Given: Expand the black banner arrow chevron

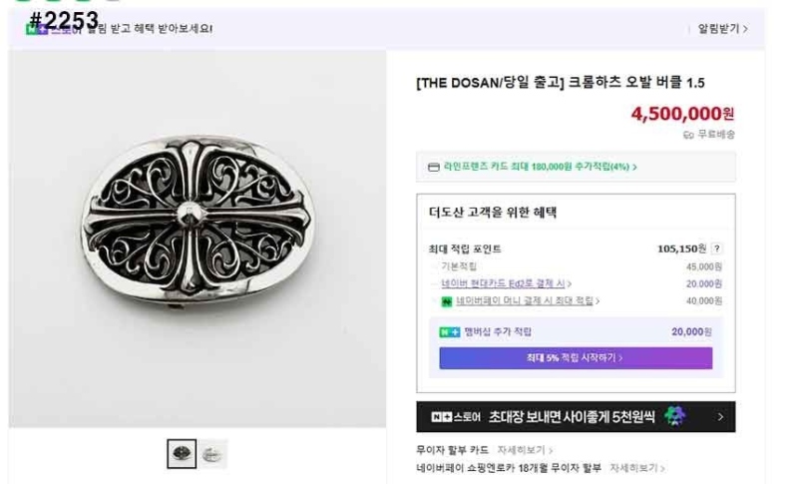Looking at the screenshot, I should (720, 417).
